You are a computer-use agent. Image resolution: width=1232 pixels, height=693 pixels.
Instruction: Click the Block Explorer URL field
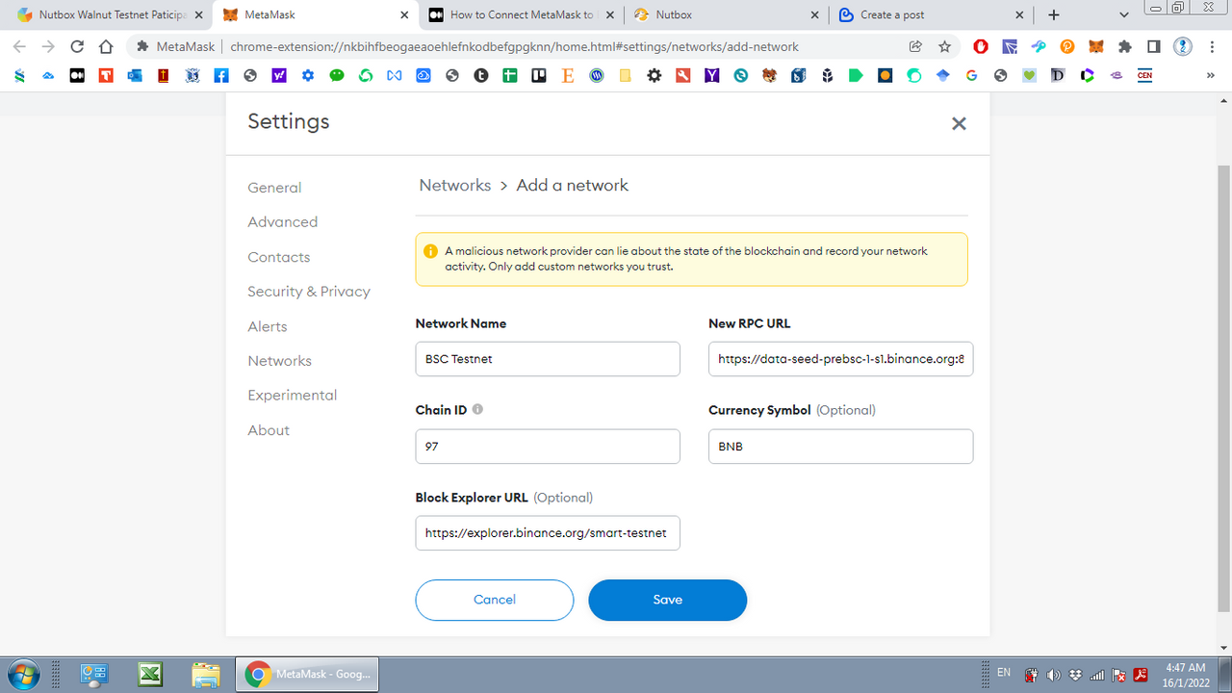click(548, 533)
